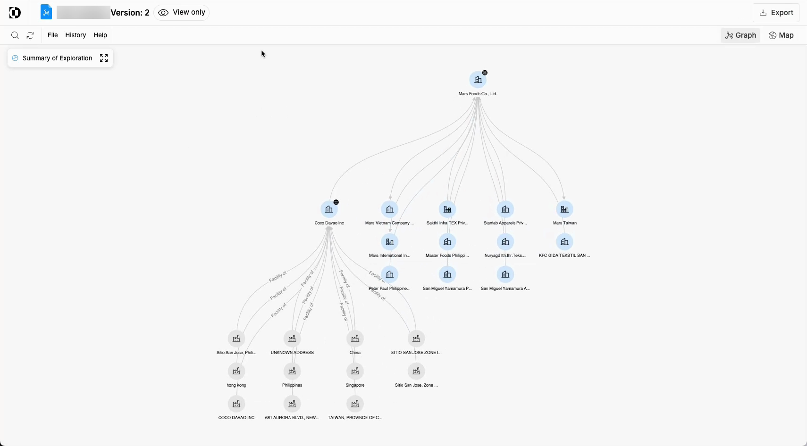
Task: Switch to the Map view tab
Action: click(x=782, y=35)
